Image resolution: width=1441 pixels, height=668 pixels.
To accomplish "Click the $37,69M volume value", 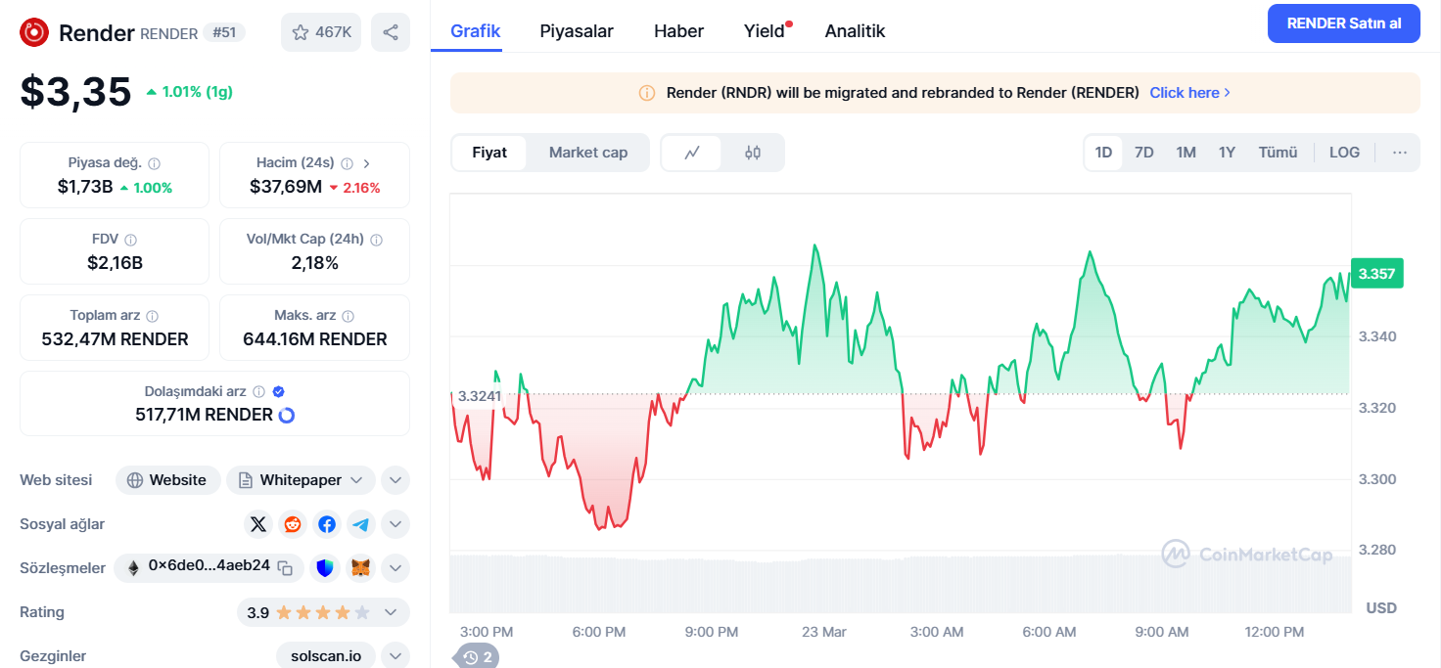I will click(286, 187).
